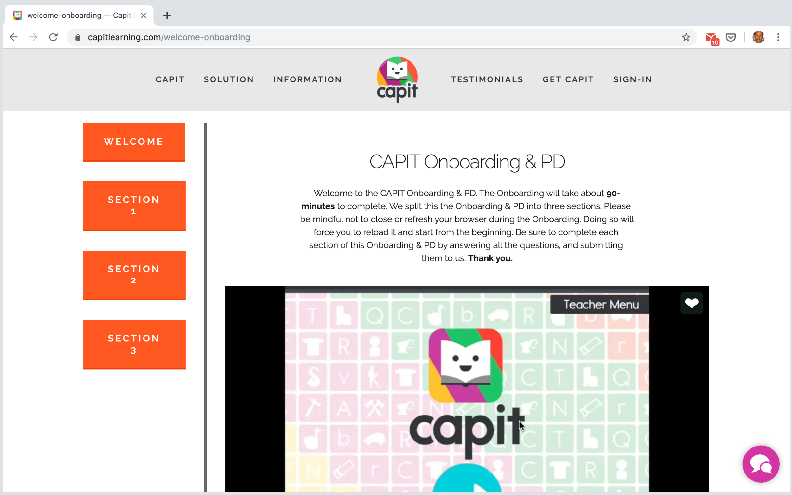The height and width of the screenshot is (495, 792).
Task: Click the Teacher Menu label in video
Action: [601, 304]
